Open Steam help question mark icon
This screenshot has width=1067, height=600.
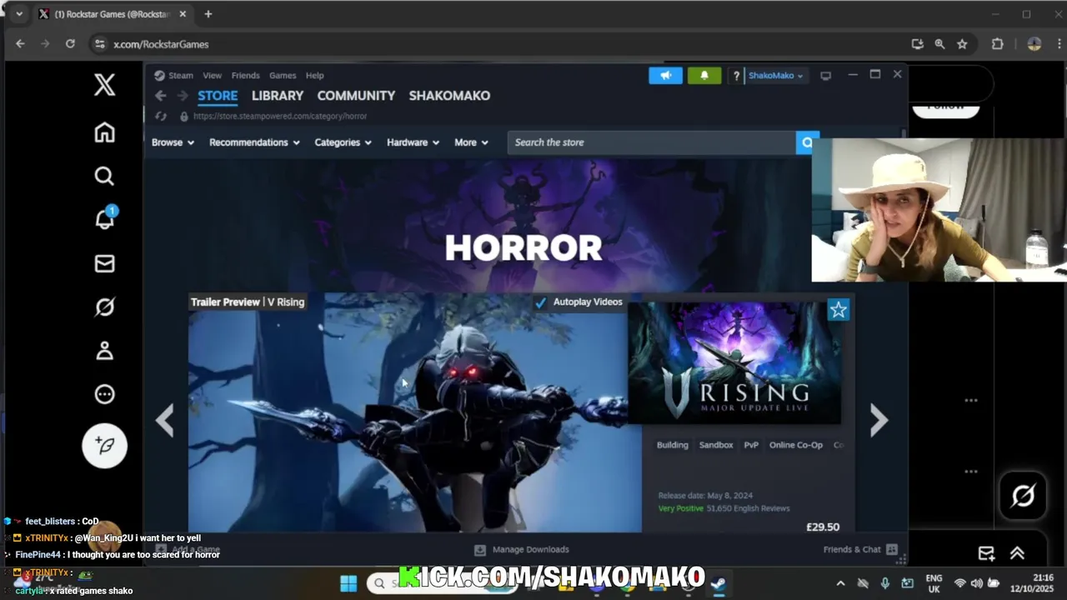click(x=736, y=76)
